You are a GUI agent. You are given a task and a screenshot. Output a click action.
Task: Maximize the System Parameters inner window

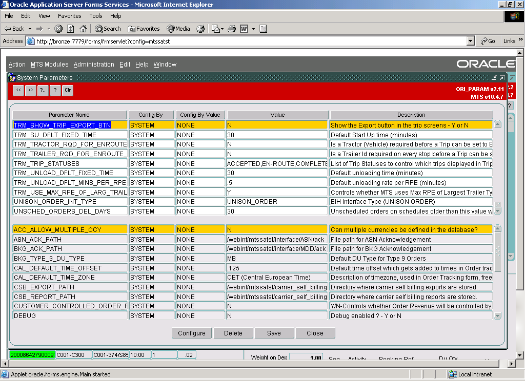click(502, 78)
